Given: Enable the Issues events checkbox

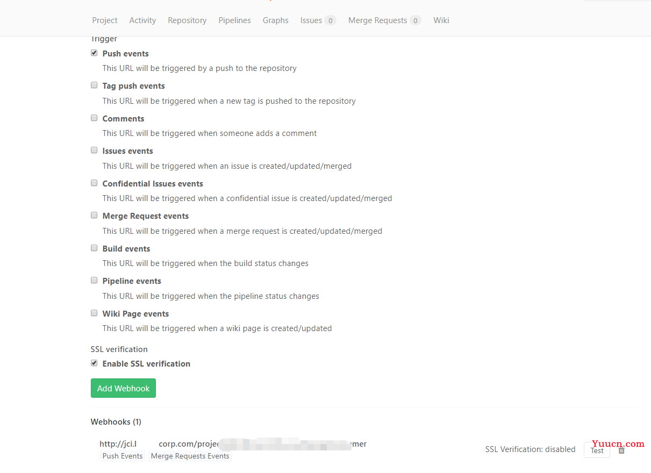Looking at the screenshot, I should tap(94, 150).
